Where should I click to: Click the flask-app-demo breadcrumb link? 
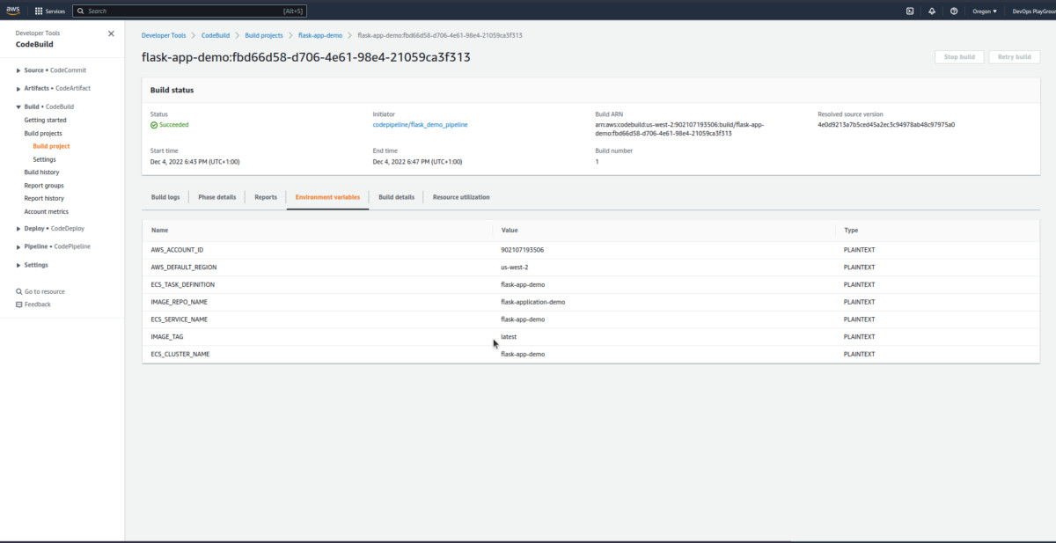click(320, 35)
